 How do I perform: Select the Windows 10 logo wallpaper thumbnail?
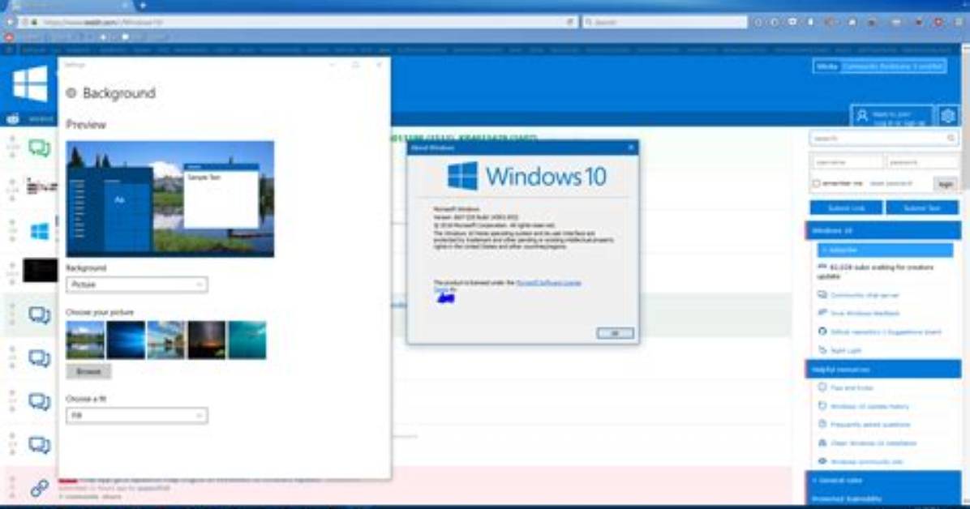pos(126,340)
